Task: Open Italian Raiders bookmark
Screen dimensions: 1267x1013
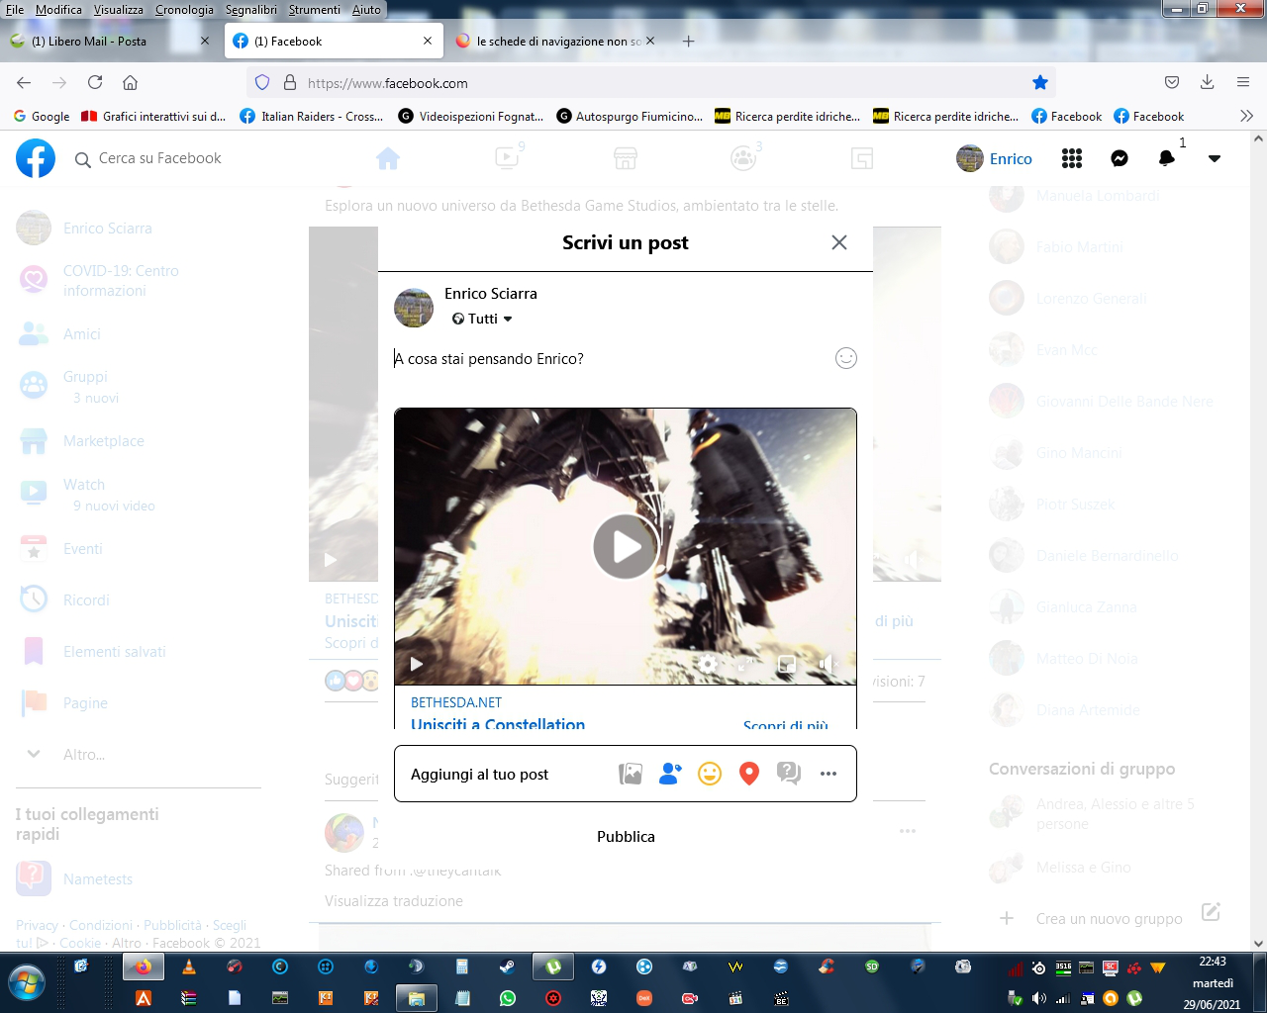Action: tap(312, 116)
